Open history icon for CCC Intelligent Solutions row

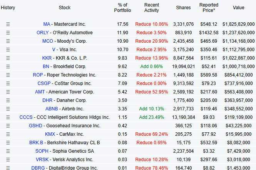pos(8,117)
